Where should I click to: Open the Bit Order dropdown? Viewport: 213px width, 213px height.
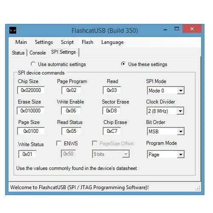click(x=181, y=131)
